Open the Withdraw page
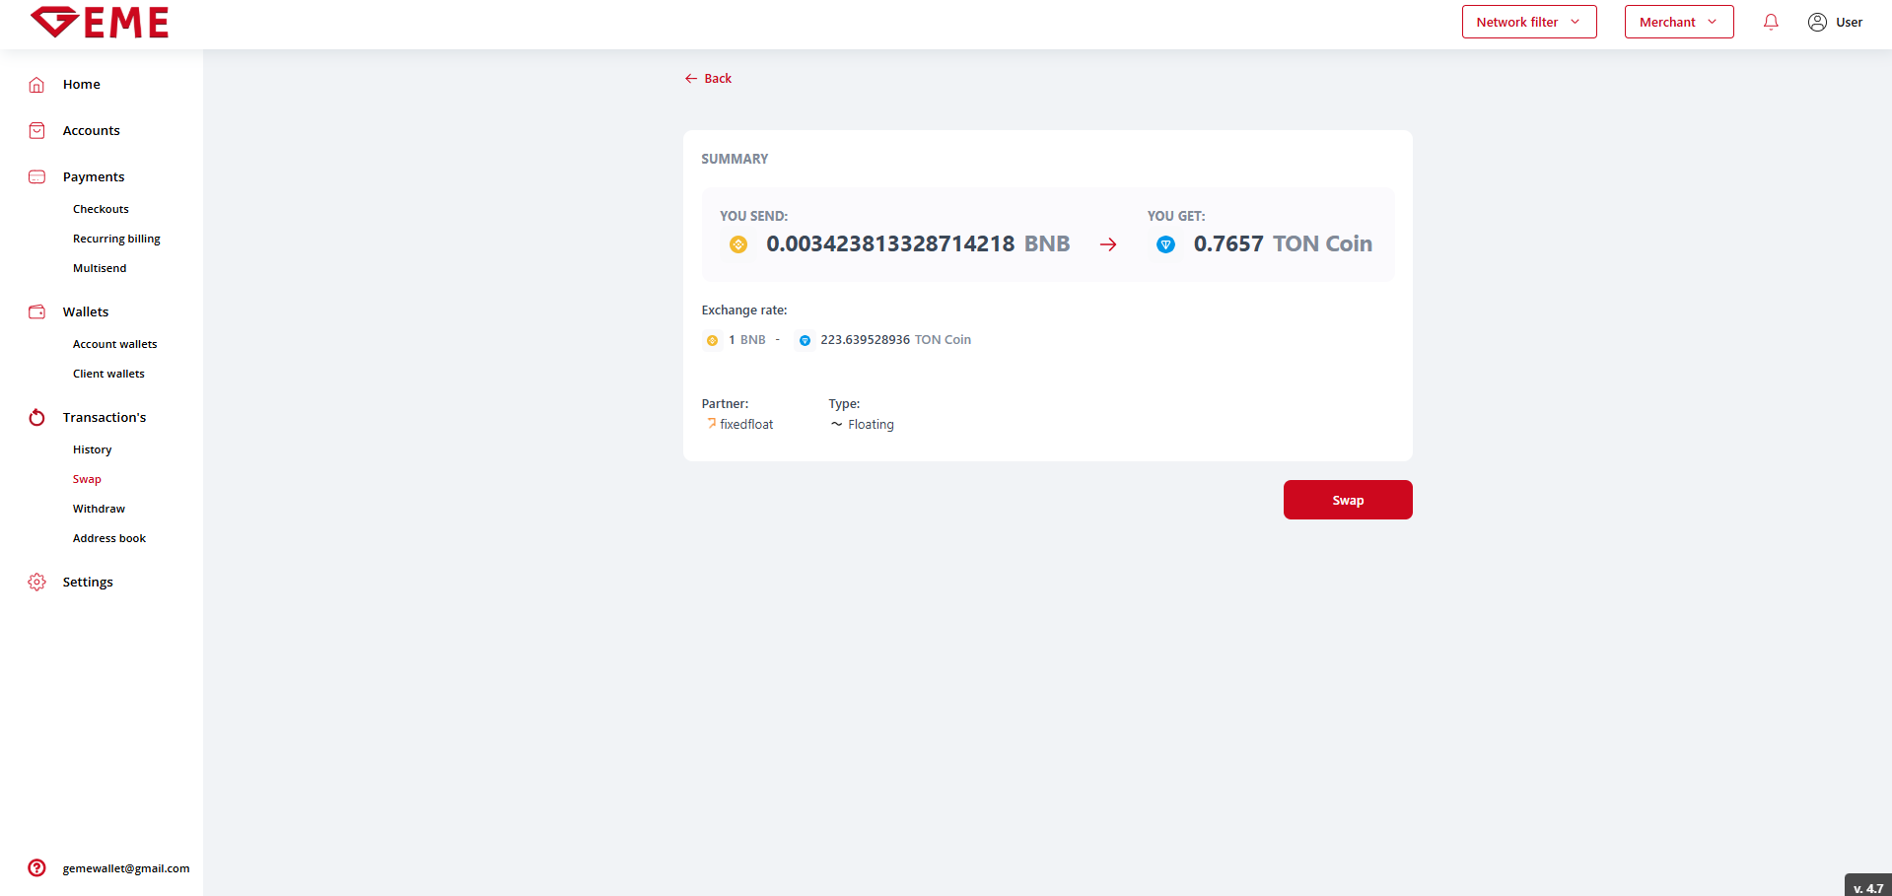Viewport: 1892px width, 896px height. (99, 509)
